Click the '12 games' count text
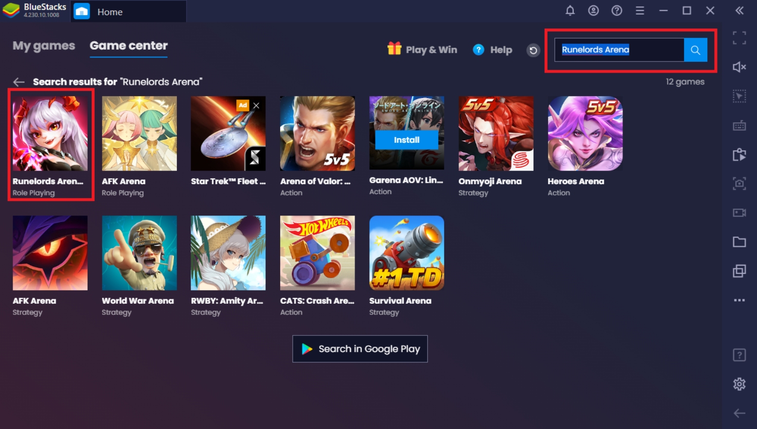 (685, 82)
